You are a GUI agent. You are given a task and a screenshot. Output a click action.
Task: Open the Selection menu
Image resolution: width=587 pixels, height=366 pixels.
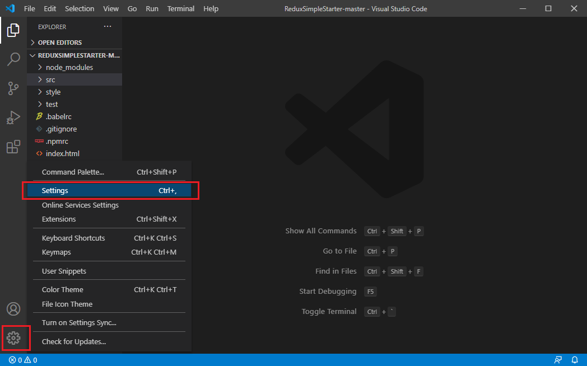pos(80,8)
